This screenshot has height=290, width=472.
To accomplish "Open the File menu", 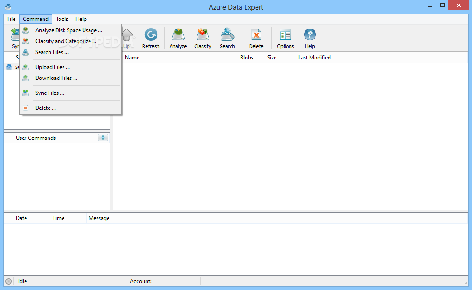I will point(11,19).
